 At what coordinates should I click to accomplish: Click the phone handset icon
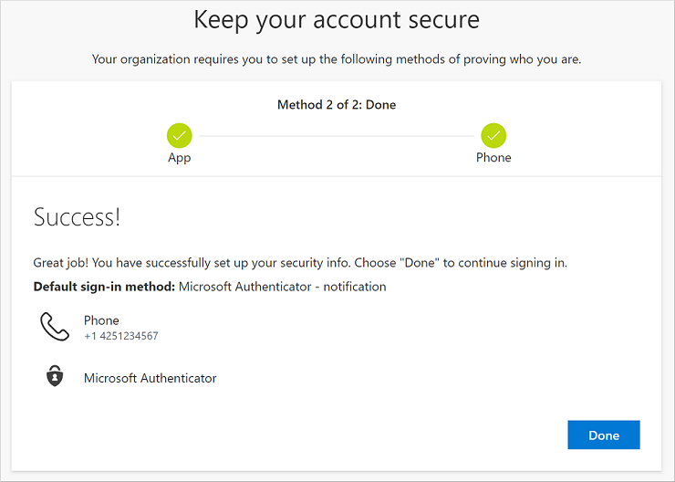coord(55,327)
